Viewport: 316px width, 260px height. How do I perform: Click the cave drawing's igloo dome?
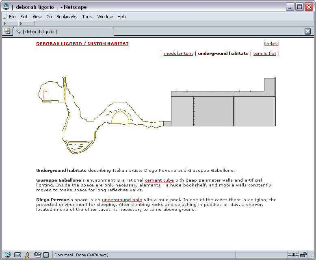[120, 117]
